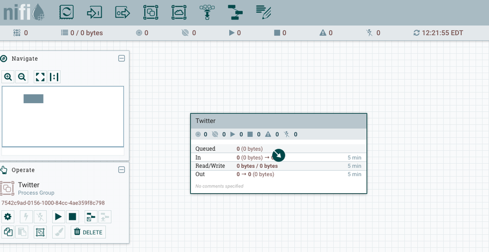Select the Processor icon in the toolbar
The width and height of the screenshot is (489, 252).
(66, 12)
